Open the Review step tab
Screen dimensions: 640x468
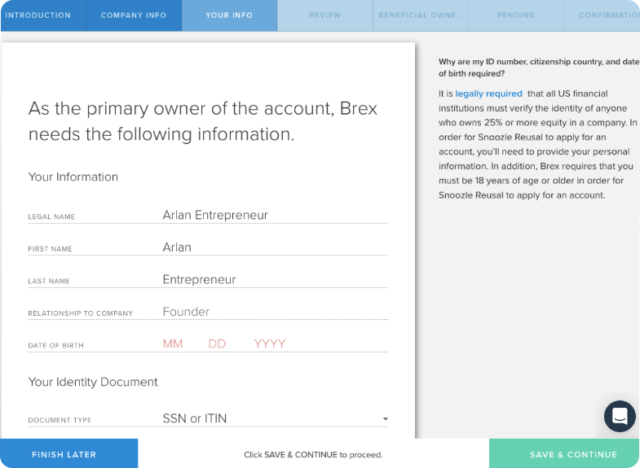coord(324,15)
